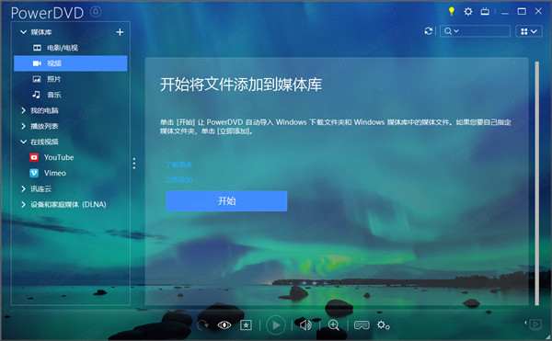This screenshot has width=552, height=341.
Task: Click the red YouTube logo icon
Action: [x=34, y=157]
